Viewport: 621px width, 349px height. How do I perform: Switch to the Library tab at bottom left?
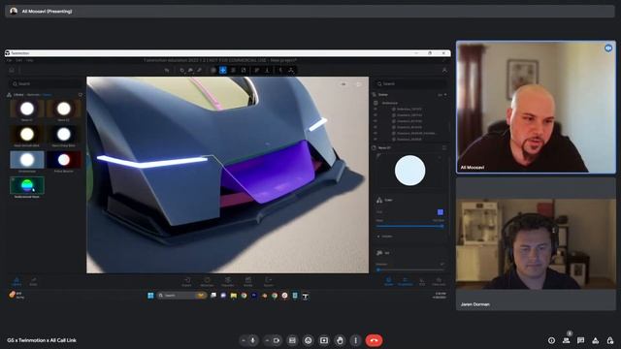(16, 281)
